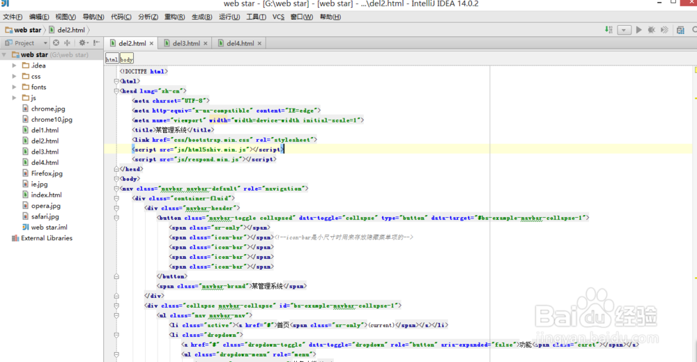
Task: Click the Make Project build icon
Action: 608,30
